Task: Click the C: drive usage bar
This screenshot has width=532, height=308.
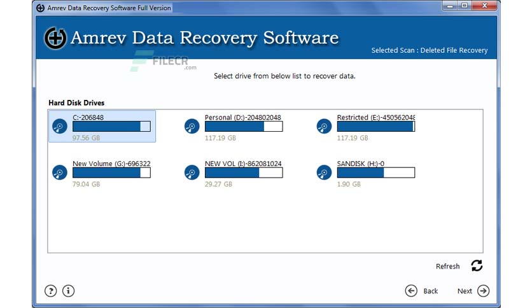Action: 111,127
